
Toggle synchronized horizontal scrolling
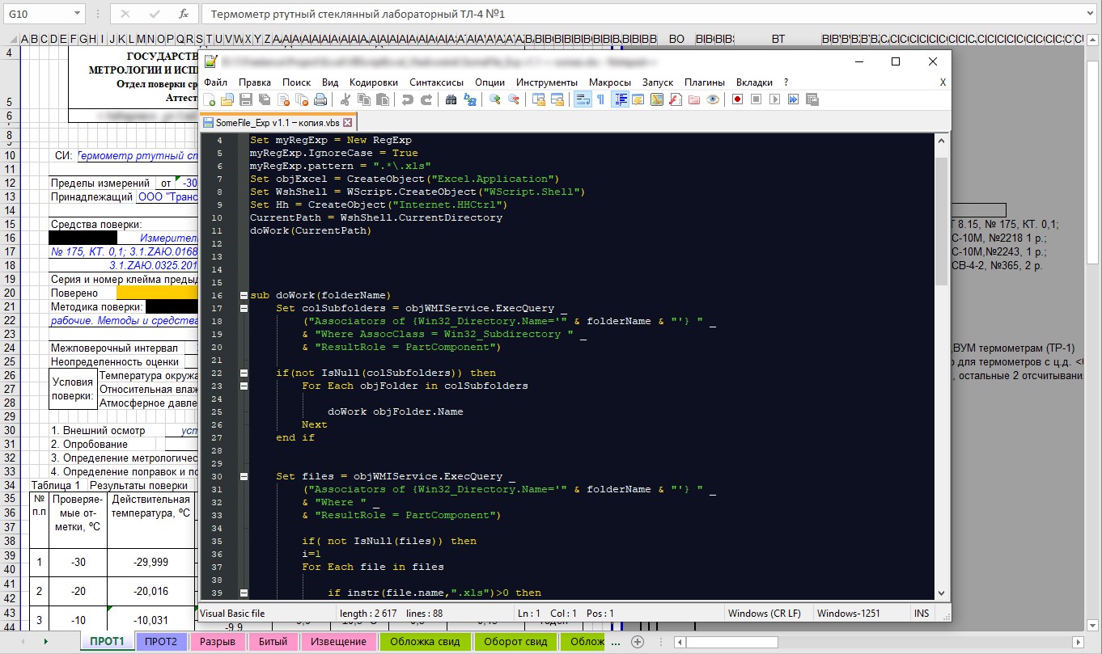[557, 99]
